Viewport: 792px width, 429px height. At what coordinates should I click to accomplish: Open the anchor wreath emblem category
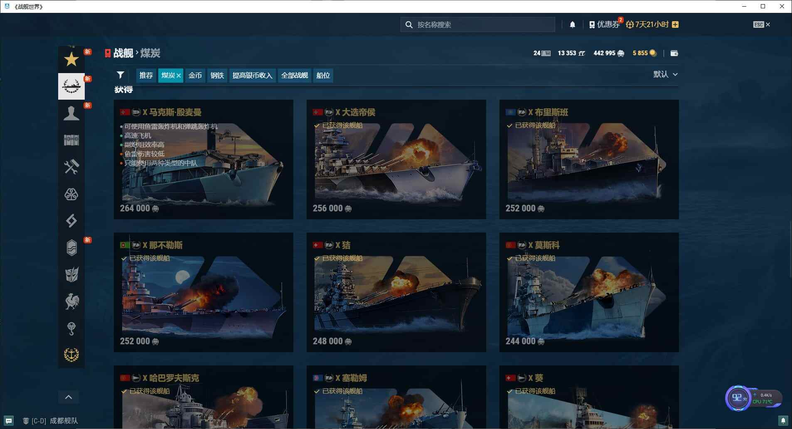(71, 355)
